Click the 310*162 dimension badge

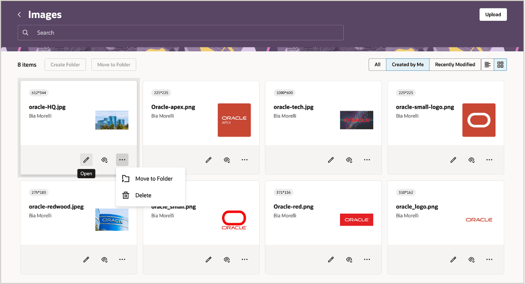pyautogui.click(x=406, y=192)
